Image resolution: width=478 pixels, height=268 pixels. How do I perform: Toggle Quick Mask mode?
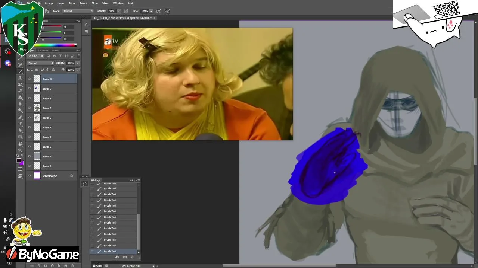[20, 169]
